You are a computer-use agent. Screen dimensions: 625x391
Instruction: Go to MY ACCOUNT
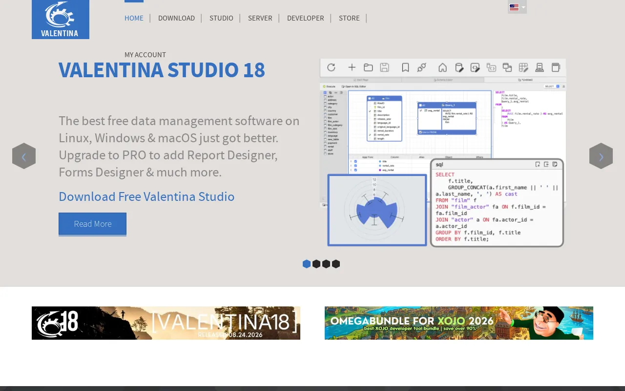click(145, 55)
